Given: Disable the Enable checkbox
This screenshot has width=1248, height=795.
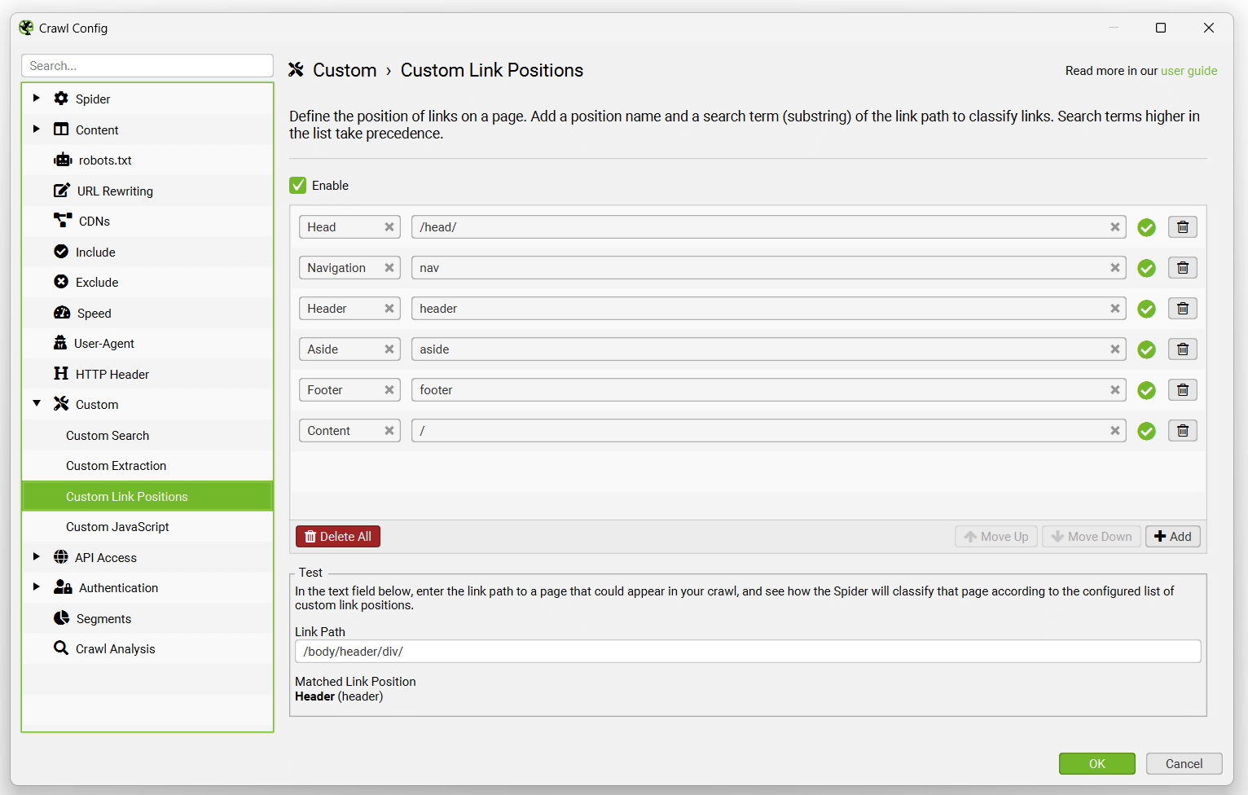Looking at the screenshot, I should [297, 185].
